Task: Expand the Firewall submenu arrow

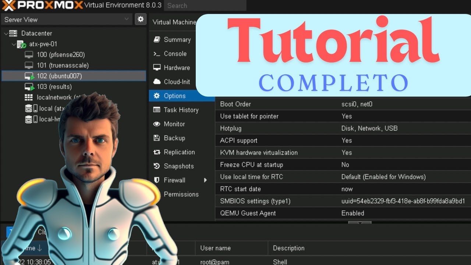Action: pos(205,180)
